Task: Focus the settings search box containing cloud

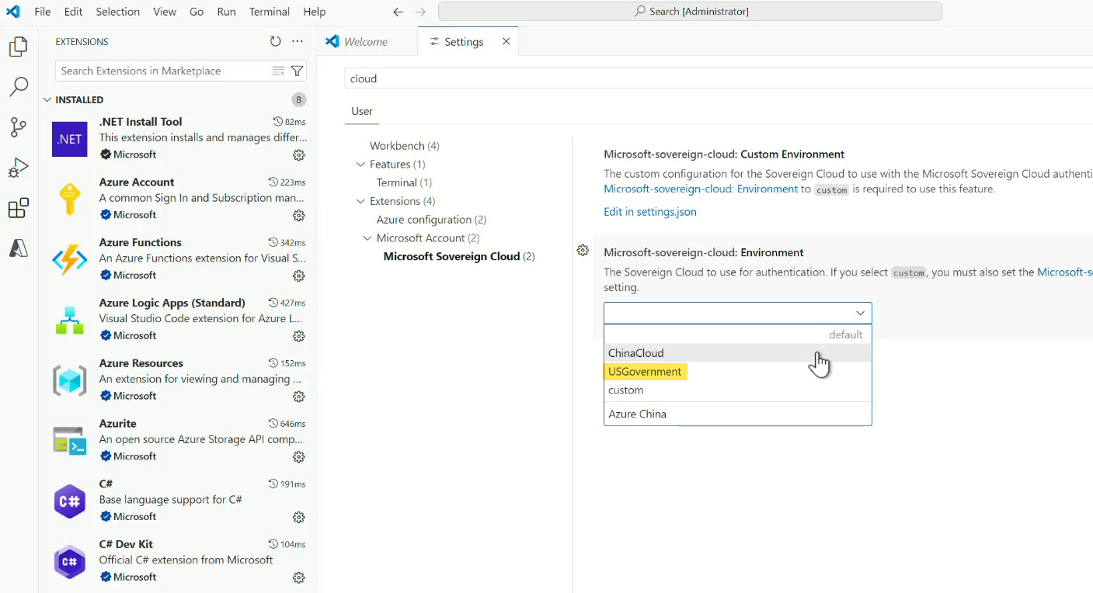Action: 719,78
